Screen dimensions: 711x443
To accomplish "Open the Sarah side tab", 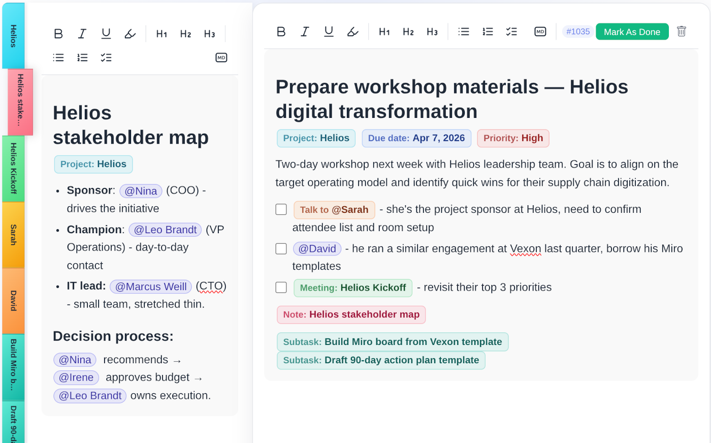I will click(x=13, y=235).
